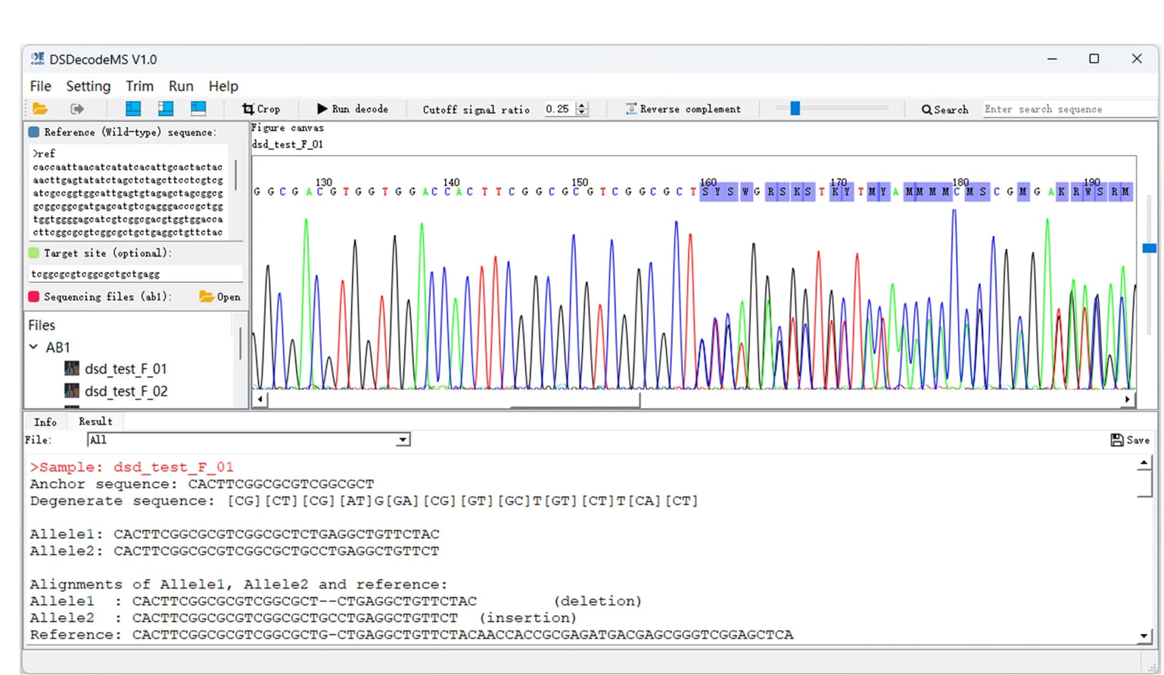Screen dimensions: 1164x675
Task: Click the target site input field
Action: point(136,274)
